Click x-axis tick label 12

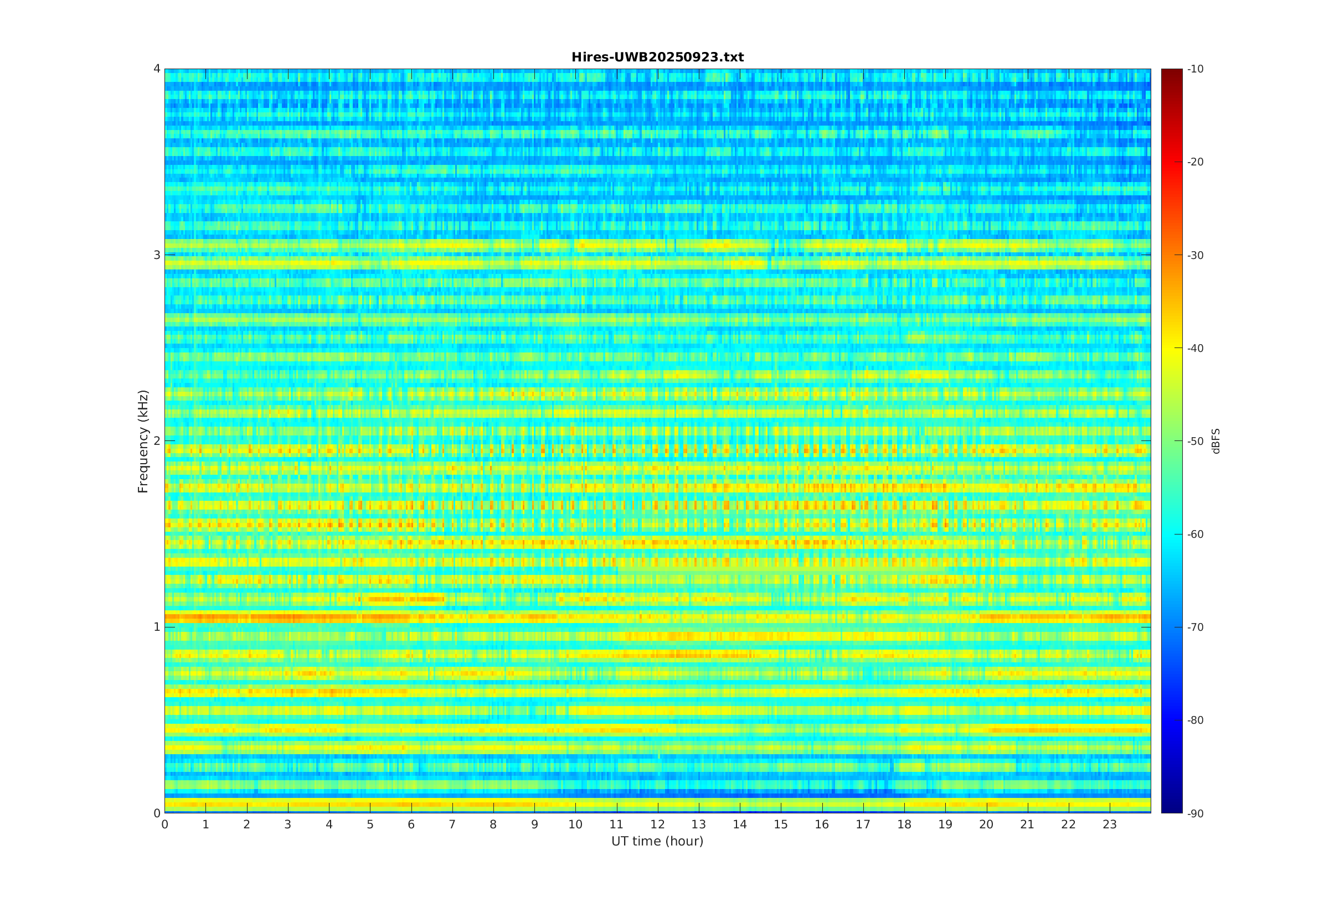point(657,824)
